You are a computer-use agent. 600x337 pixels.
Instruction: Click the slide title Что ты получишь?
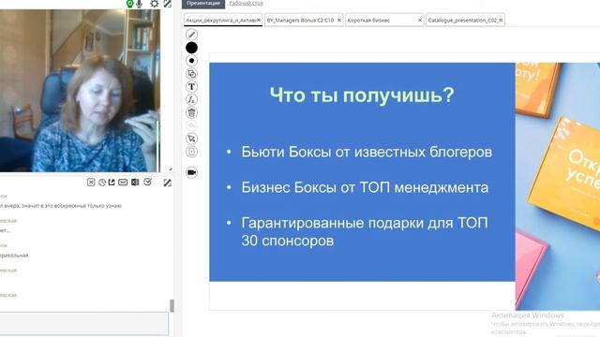coord(362,95)
